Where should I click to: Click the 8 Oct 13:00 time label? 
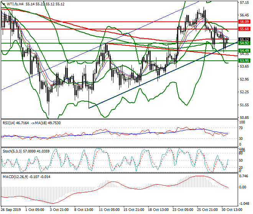[84, 210]
